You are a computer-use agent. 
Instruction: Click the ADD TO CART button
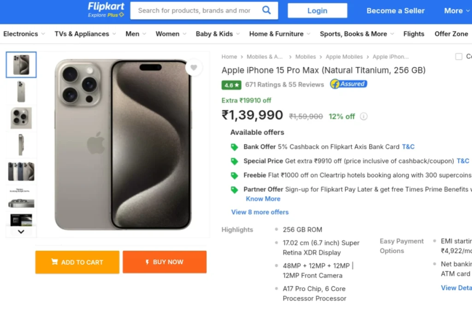pyautogui.click(x=77, y=262)
